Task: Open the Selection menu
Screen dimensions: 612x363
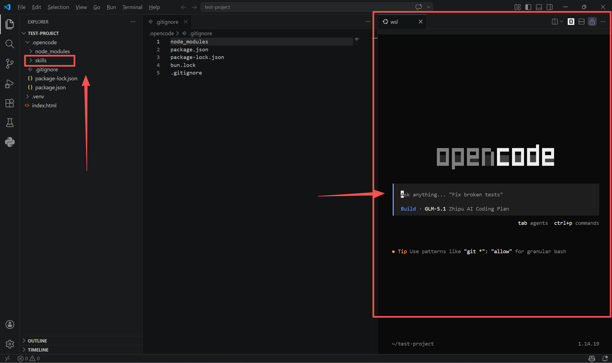Action: [58, 7]
